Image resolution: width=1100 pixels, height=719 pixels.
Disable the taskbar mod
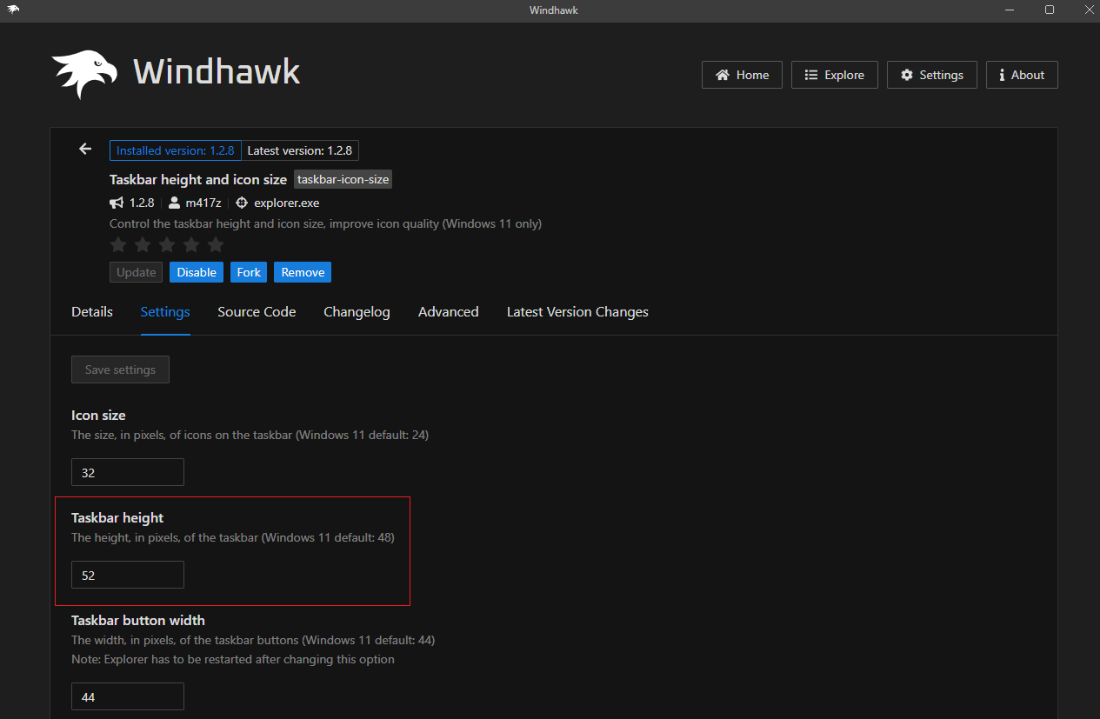click(x=196, y=272)
